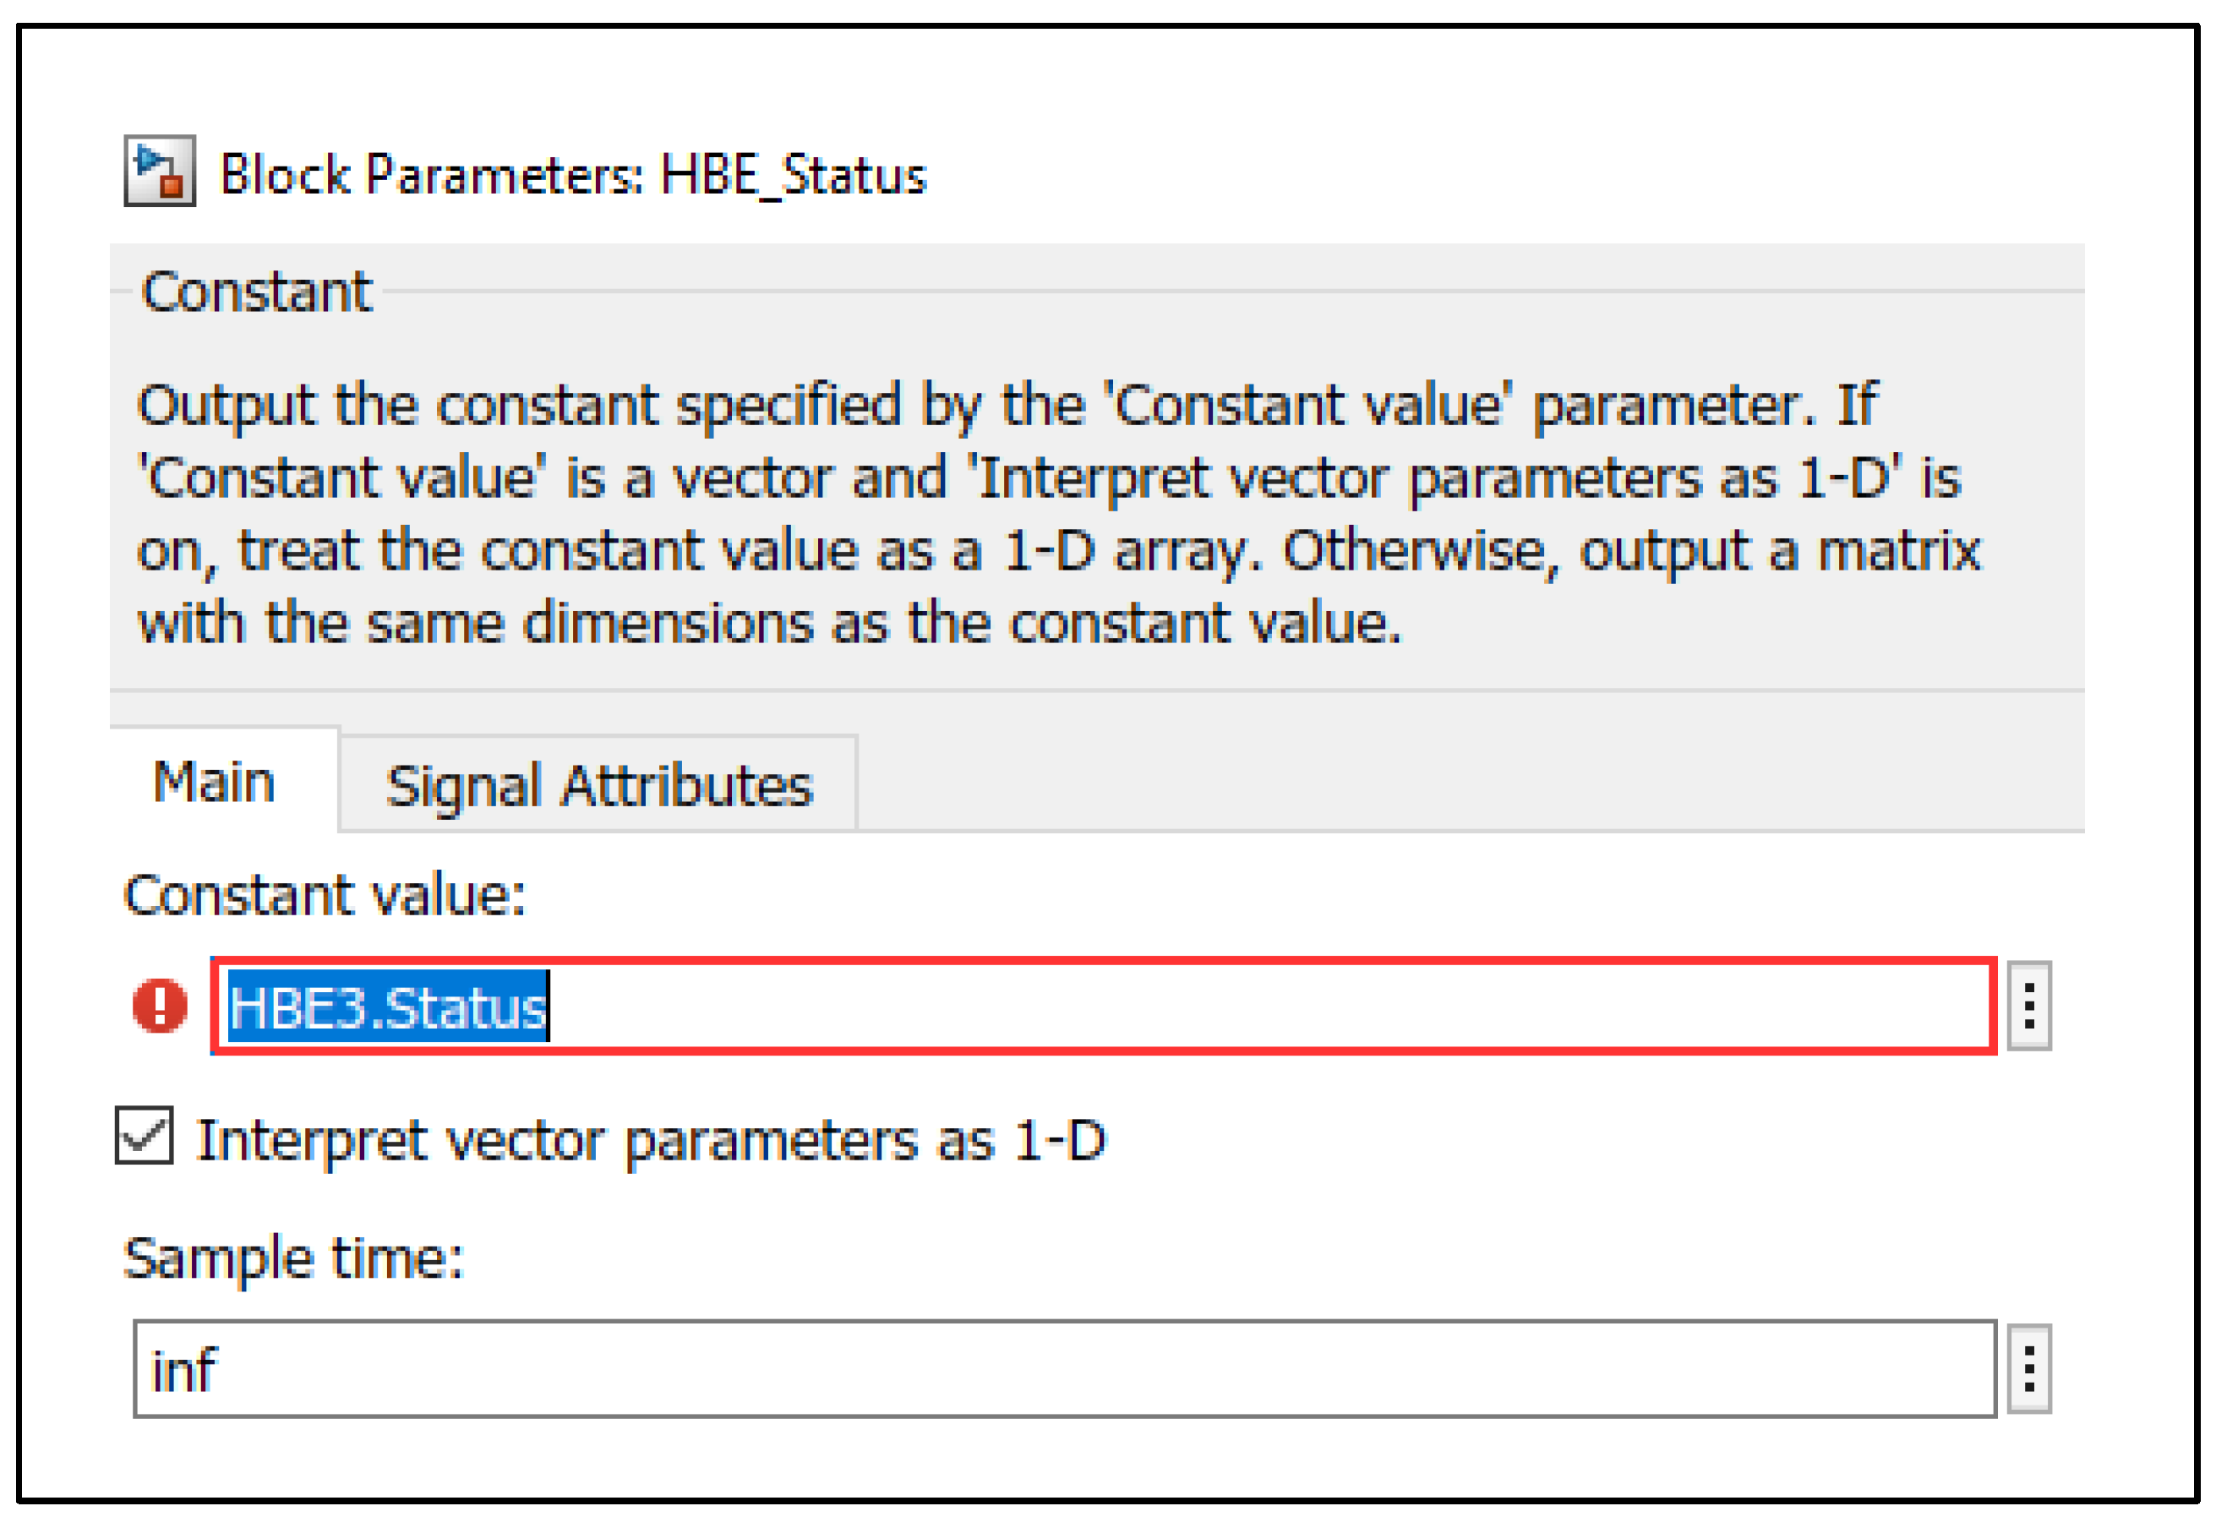Viewport: 2227px width, 1517px height.
Task: Click the 'Constant value:' field label
Action: click(x=325, y=895)
